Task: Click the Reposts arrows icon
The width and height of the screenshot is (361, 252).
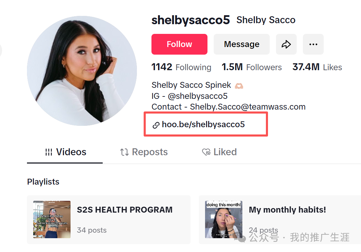Action: click(x=124, y=152)
